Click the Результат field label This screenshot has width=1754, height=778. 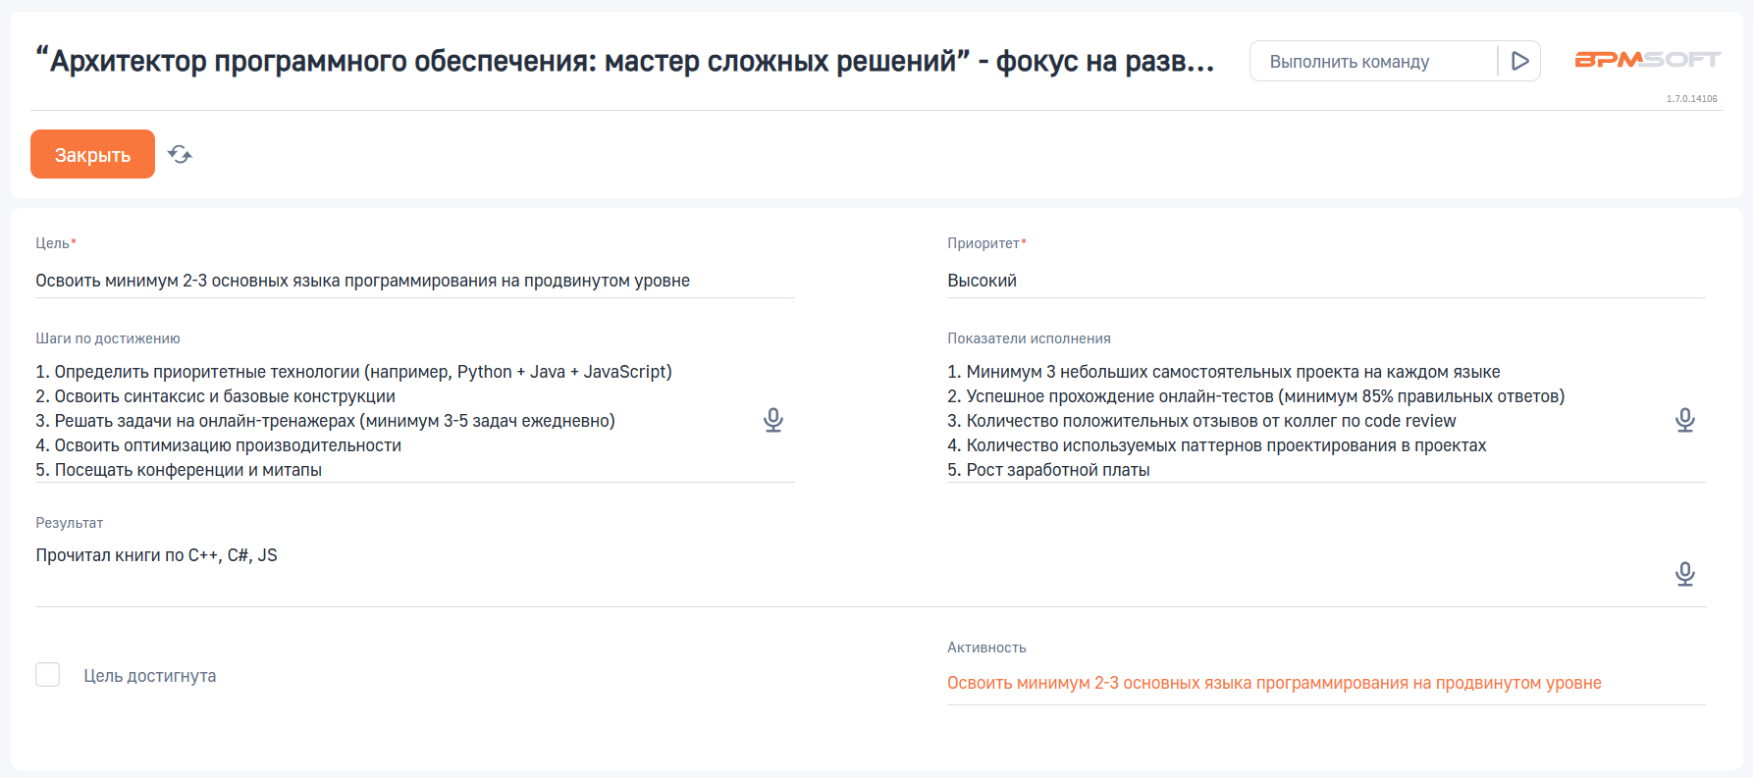click(x=70, y=523)
